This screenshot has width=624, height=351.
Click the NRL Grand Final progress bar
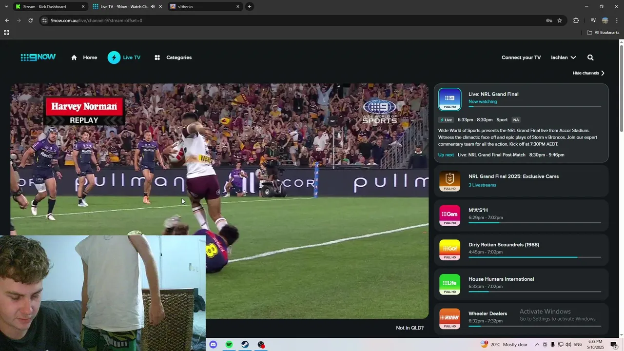(535, 107)
